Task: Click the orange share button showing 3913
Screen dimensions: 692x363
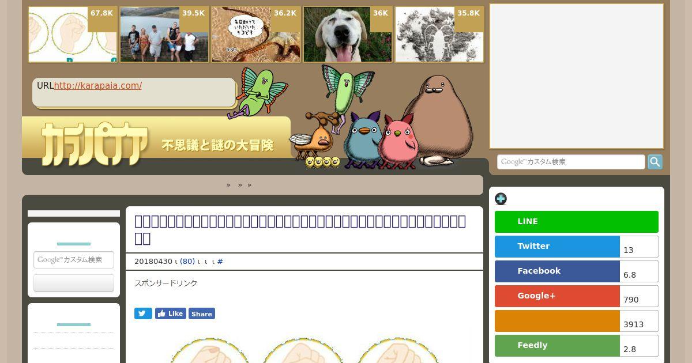Action: tap(557, 321)
